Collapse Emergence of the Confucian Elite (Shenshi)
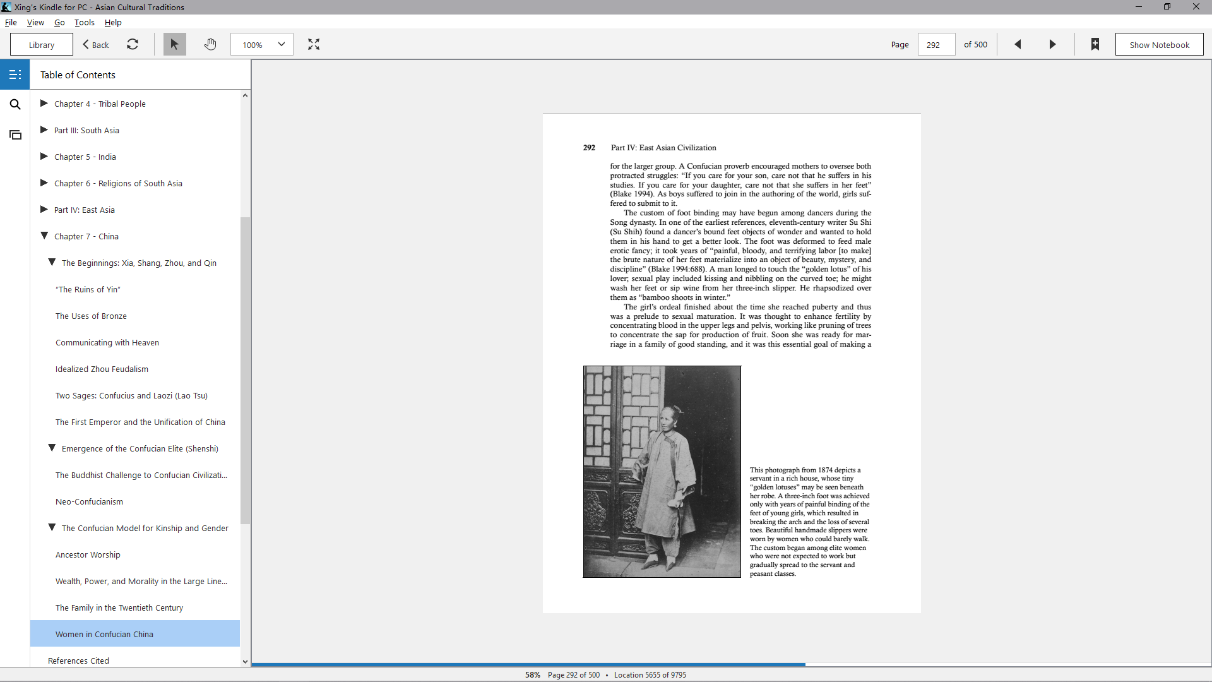Viewport: 1212px width, 682px height. point(52,448)
